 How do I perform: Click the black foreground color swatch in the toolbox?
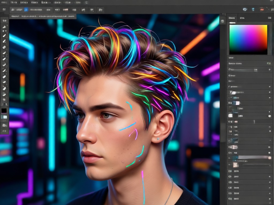click(4, 111)
